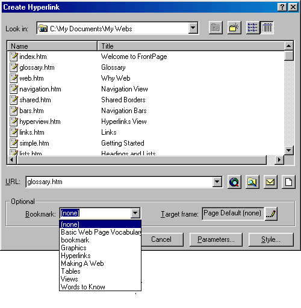The image size is (301, 308).
Task: Click the Cancel button
Action: point(162,239)
